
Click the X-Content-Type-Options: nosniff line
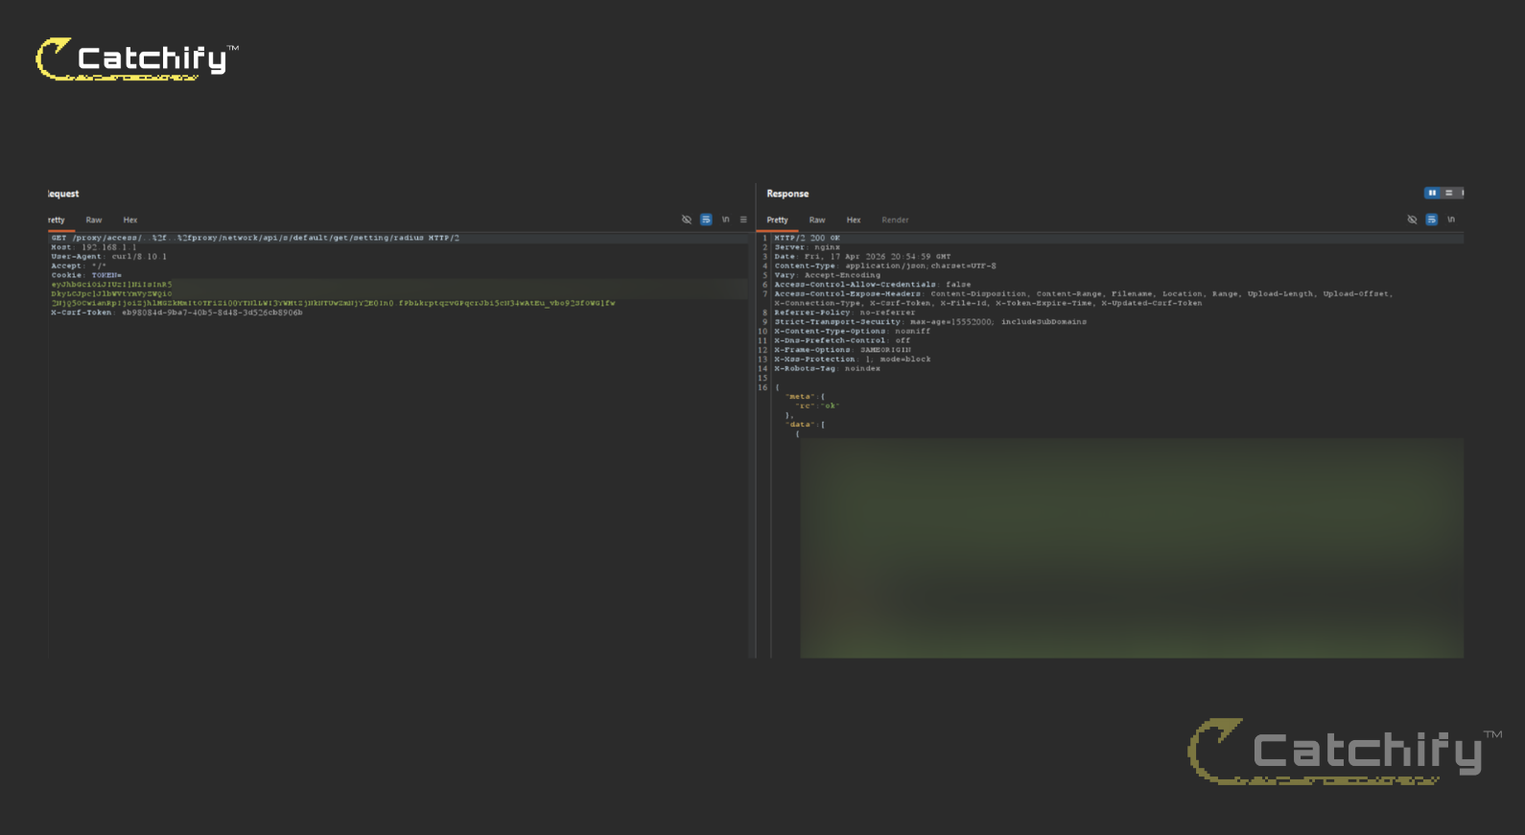coord(853,332)
